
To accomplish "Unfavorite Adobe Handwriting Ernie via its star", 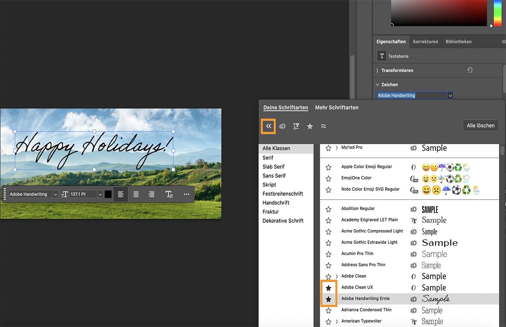I will point(328,299).
